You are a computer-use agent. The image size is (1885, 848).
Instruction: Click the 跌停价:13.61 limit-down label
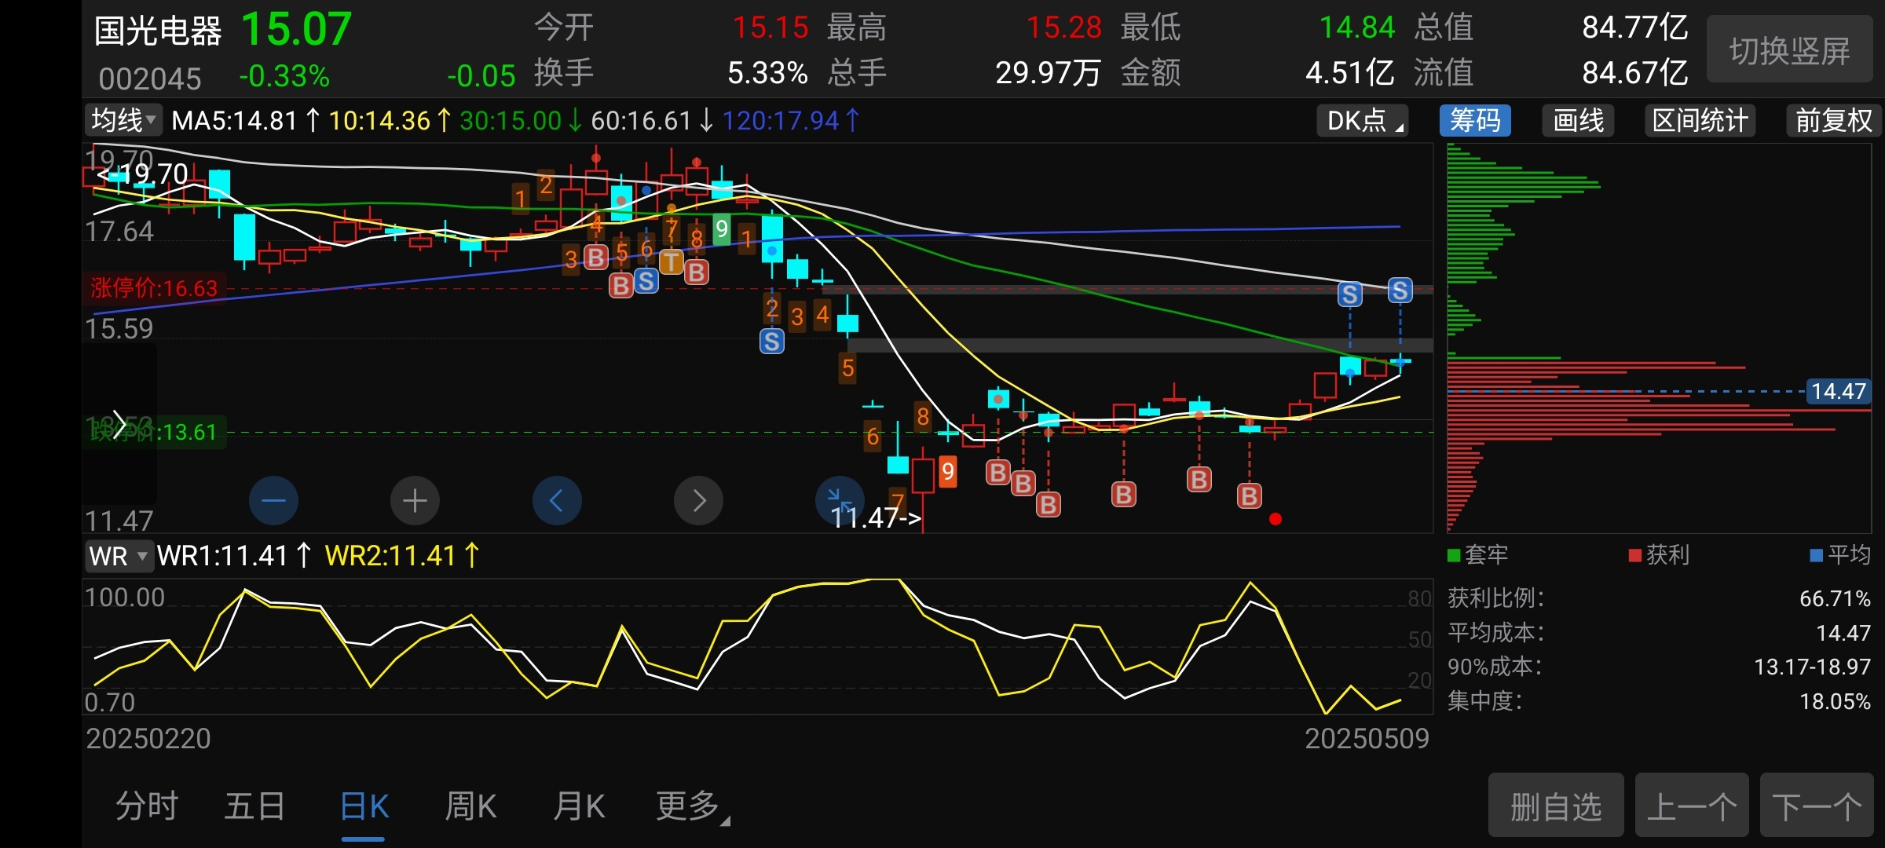click(154, 432)
